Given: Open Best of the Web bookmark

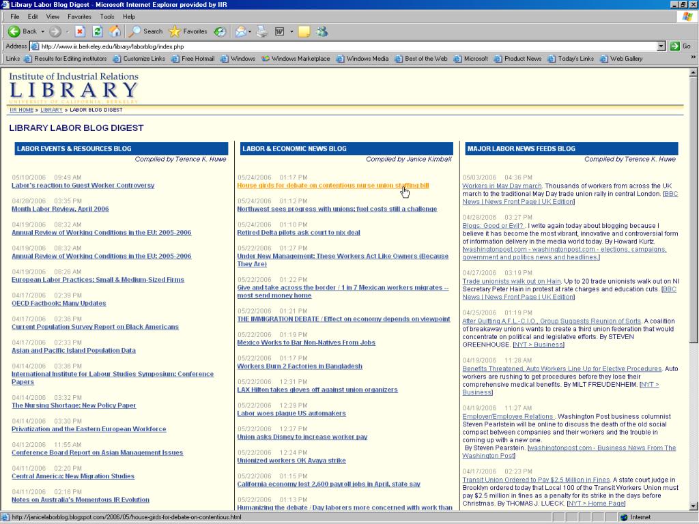Looking at the screenshot, I should coord(420,59).
